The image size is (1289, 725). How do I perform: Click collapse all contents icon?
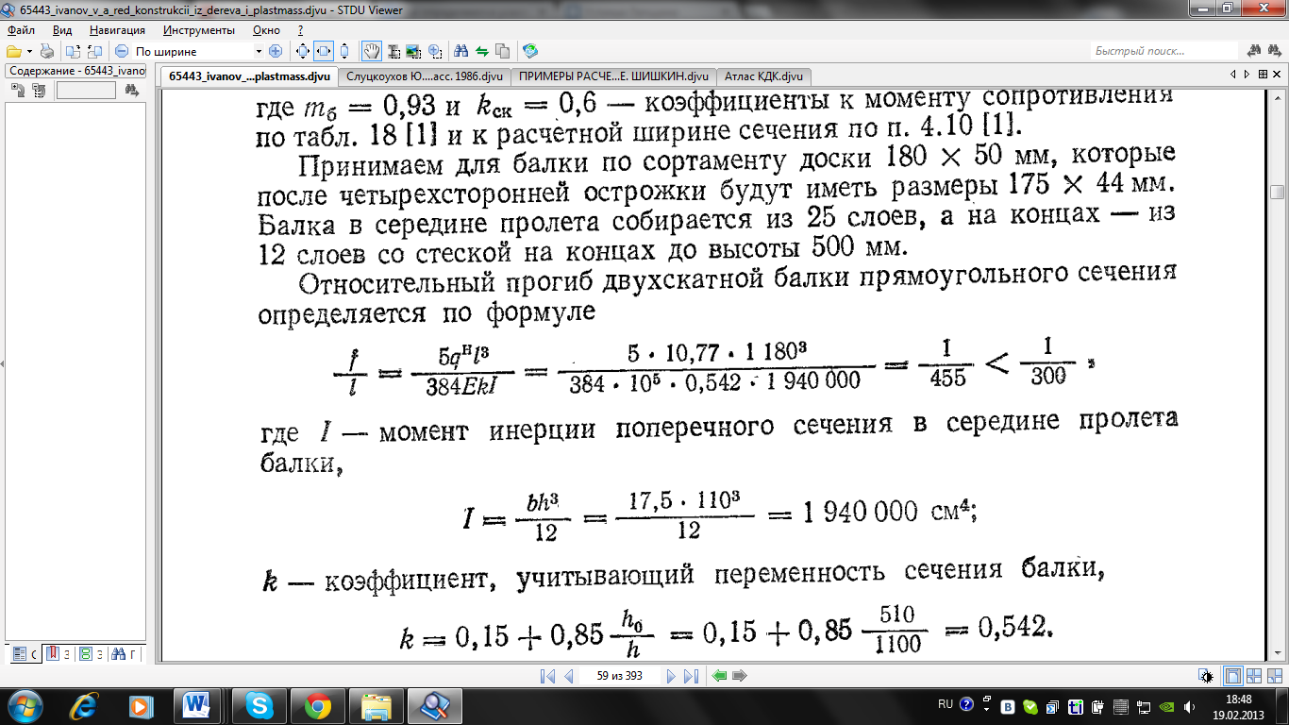coord(38,91)
